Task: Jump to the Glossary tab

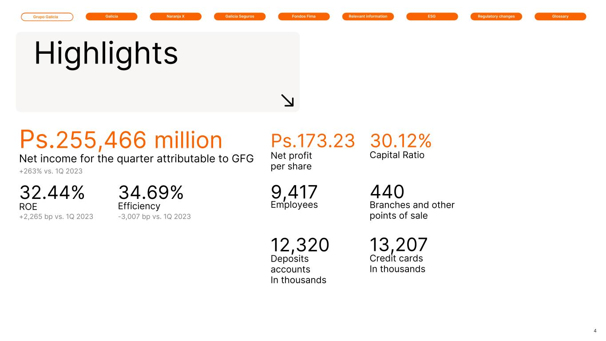Action: (560, 16)
